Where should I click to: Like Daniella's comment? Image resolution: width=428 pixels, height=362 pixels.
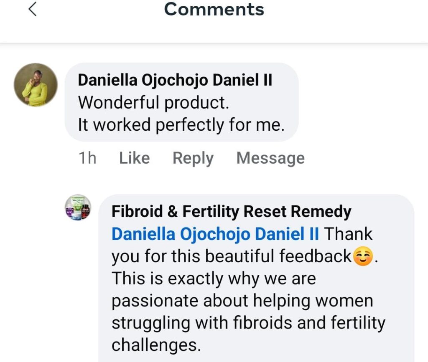coord(134,158)
